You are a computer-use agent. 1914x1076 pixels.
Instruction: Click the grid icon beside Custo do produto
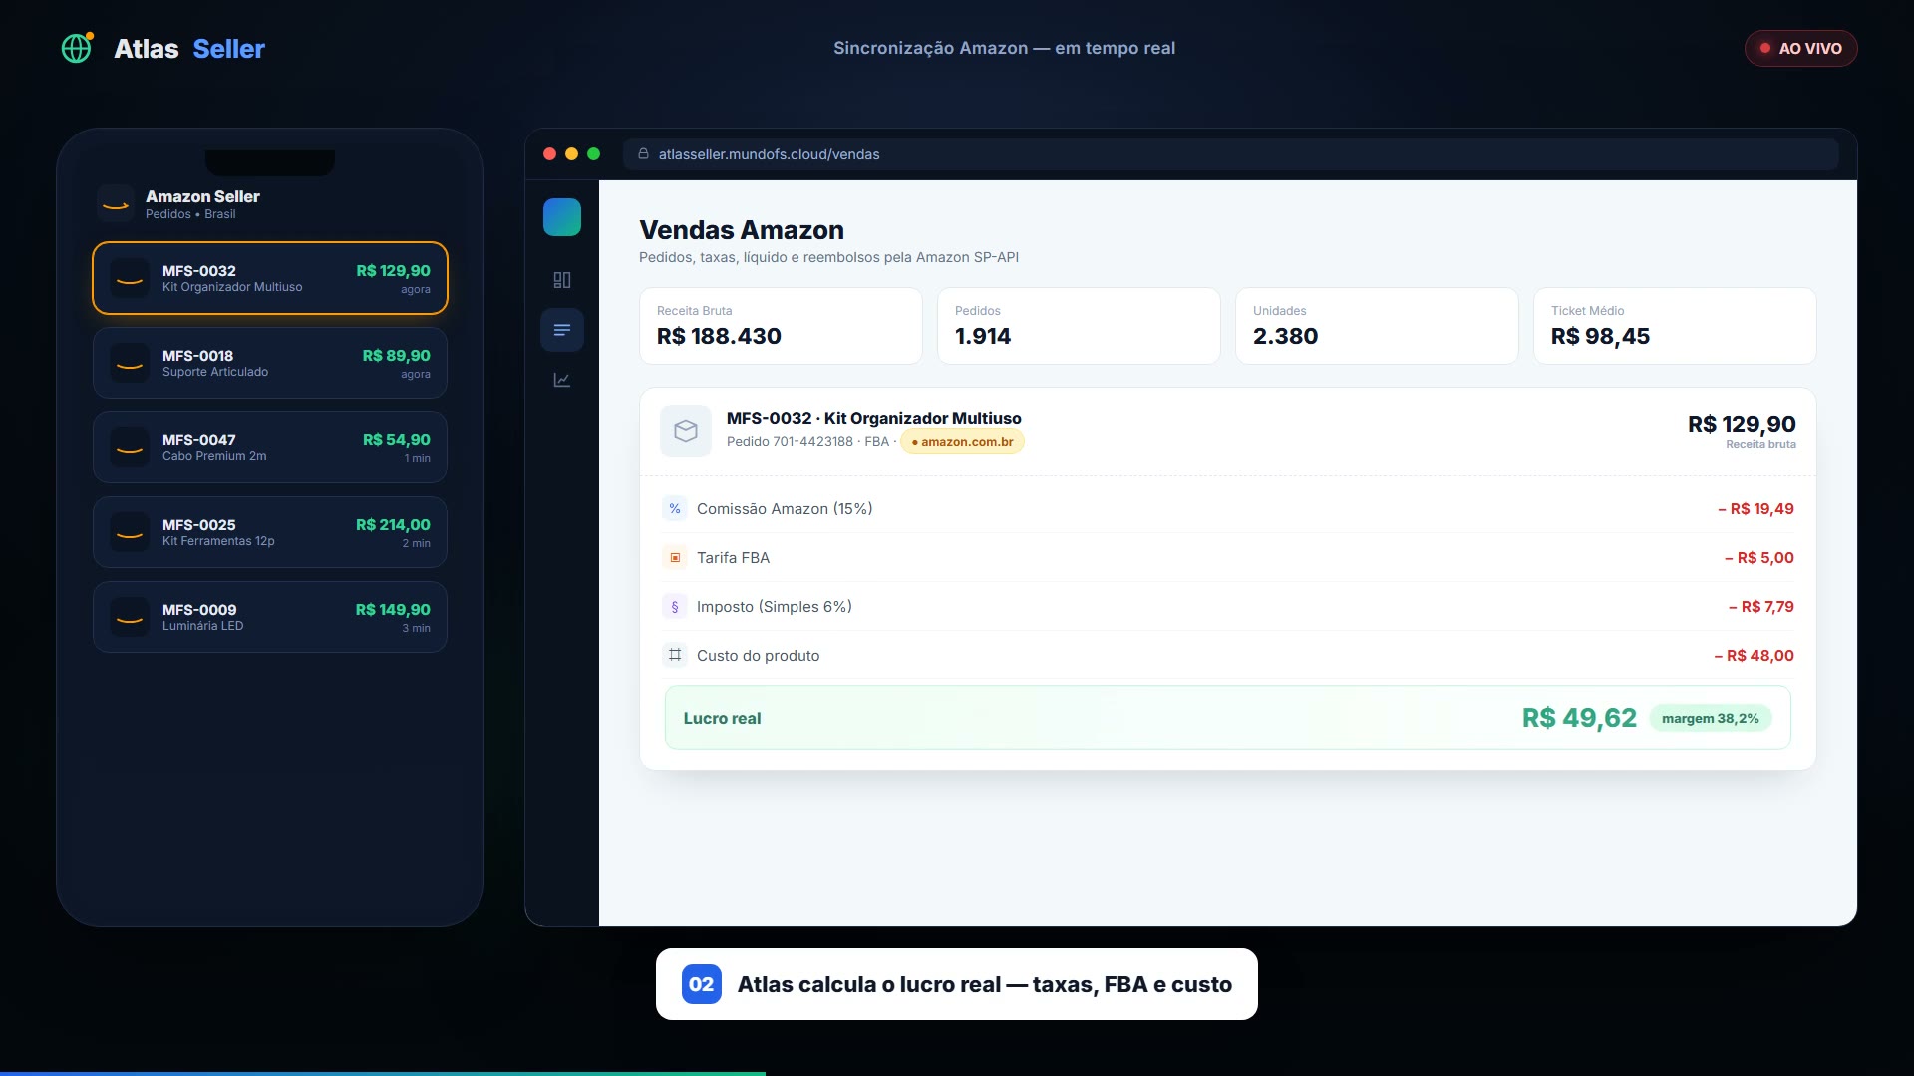click(x=675, y=656)
